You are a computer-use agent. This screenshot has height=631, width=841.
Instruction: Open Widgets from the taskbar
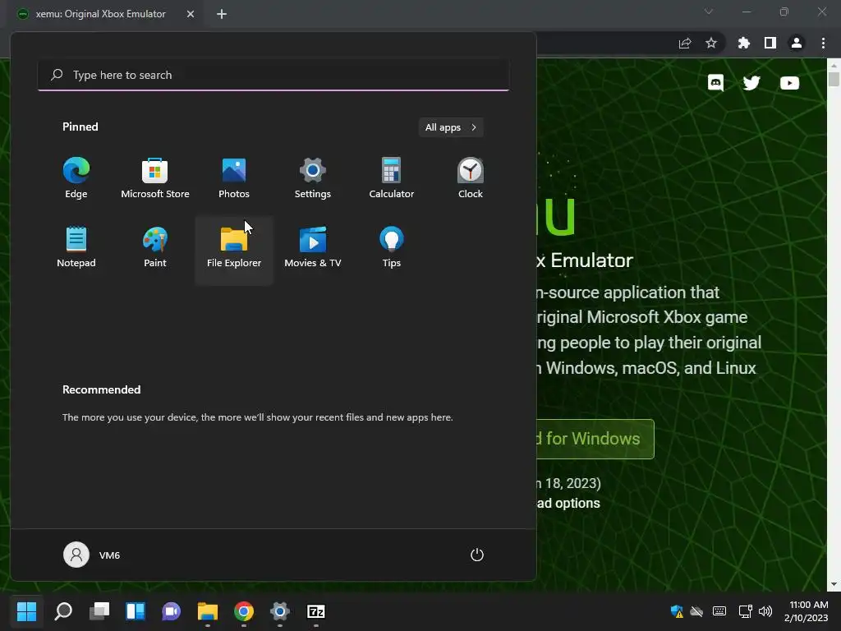pyautogui.click(x=136, y=611)
